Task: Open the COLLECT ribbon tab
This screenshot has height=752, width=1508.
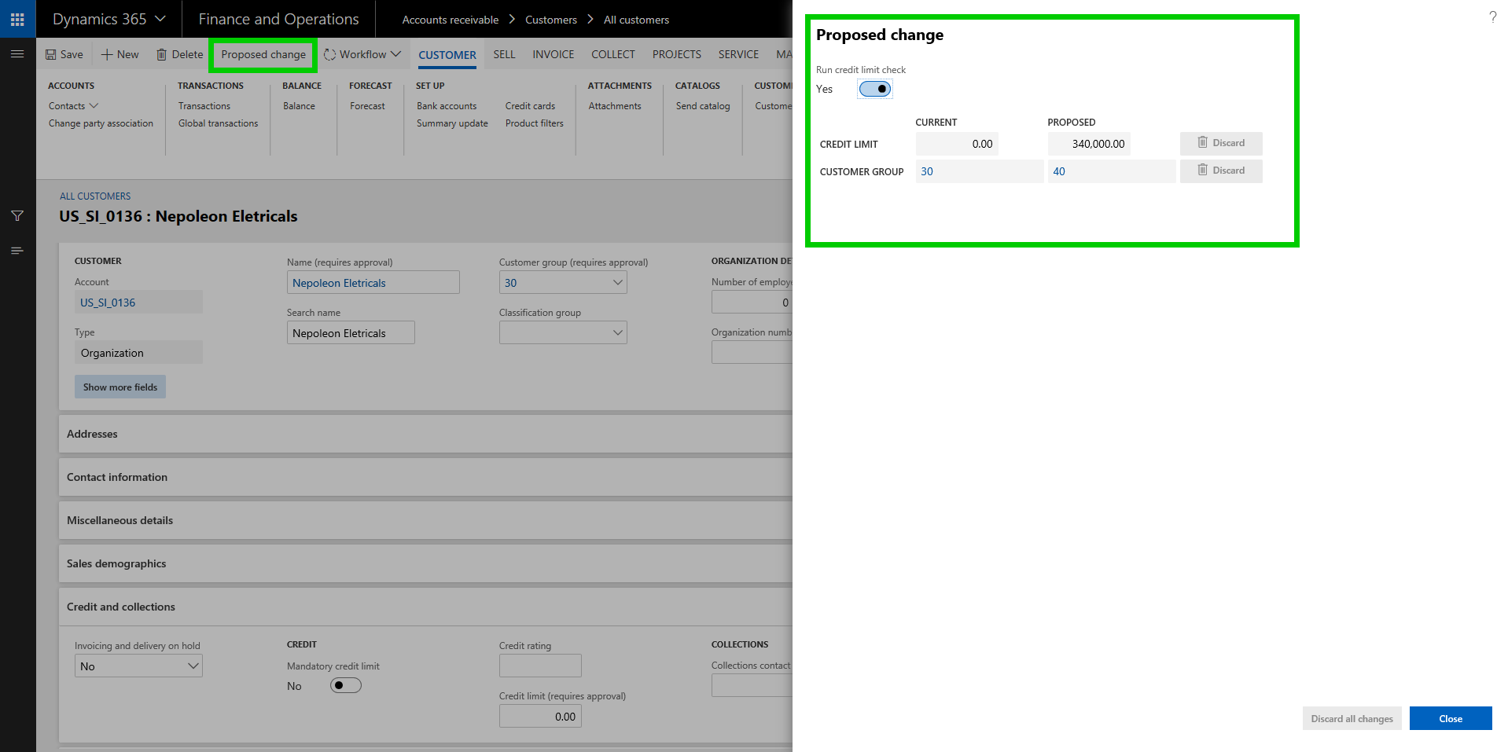Action: pyautogui.click(x=612, y=54)
